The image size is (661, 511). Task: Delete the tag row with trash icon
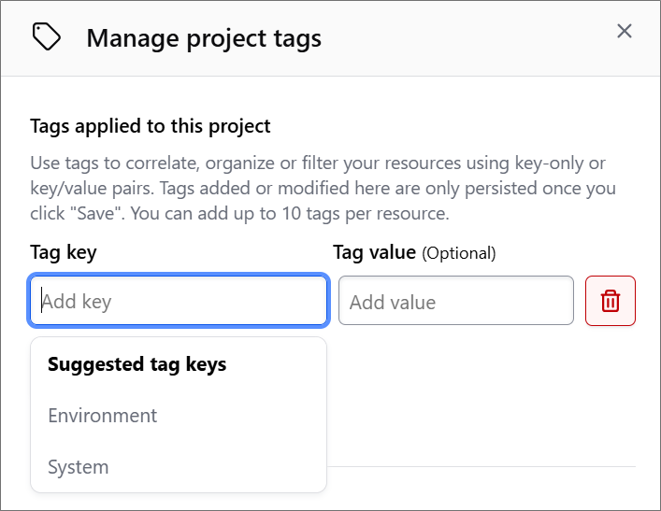(x=610, y=301)
